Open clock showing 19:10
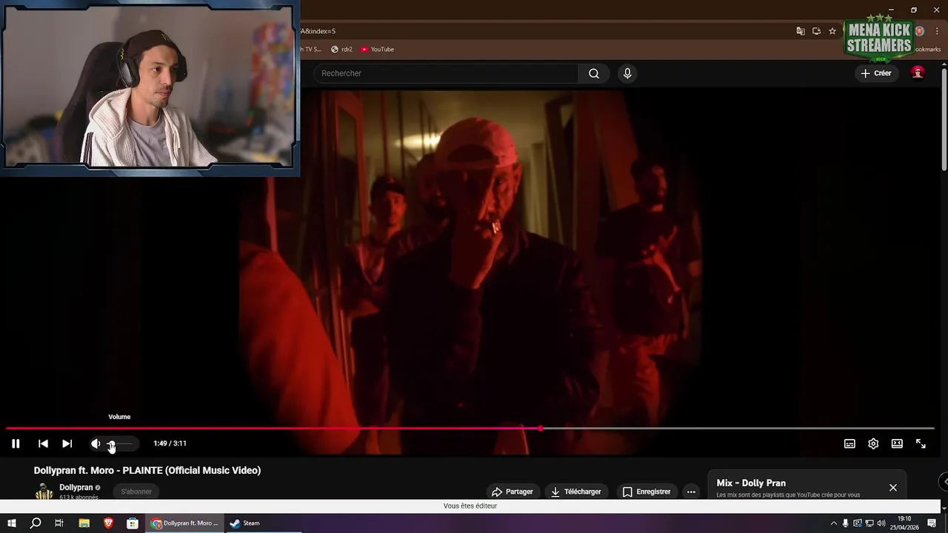This screenshot has width=948, height=533. [x=905, y=523]
